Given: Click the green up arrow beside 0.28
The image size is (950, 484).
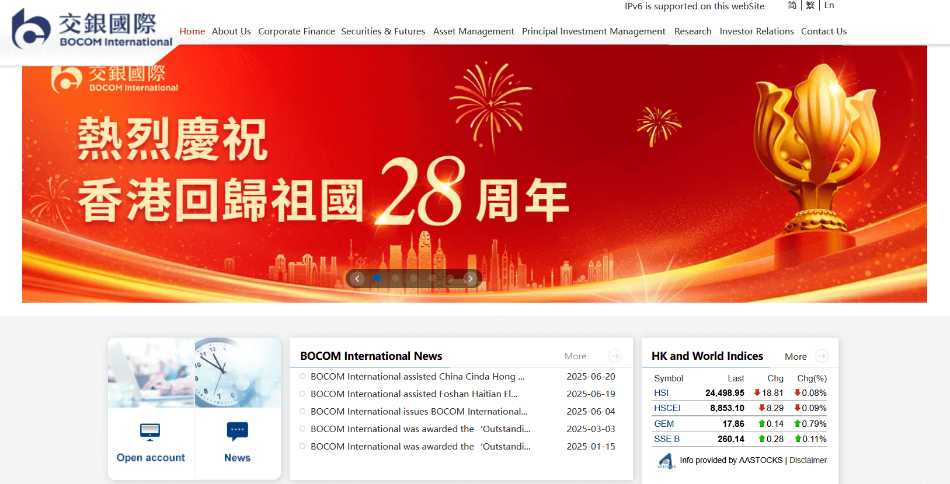Looking at the screenshot, I should (762, 439).
